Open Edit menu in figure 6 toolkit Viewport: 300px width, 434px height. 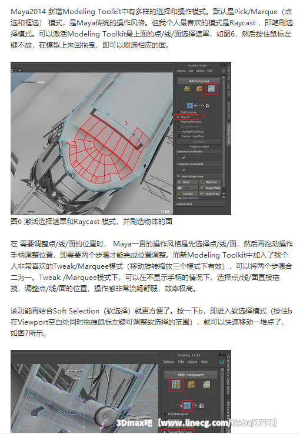[191, 71]
